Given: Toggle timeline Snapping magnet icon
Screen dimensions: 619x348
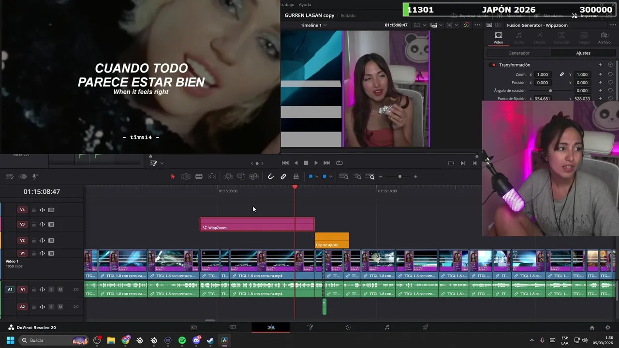Looking at the screenshot, I should pyautogui.click(x=271, y=176).
